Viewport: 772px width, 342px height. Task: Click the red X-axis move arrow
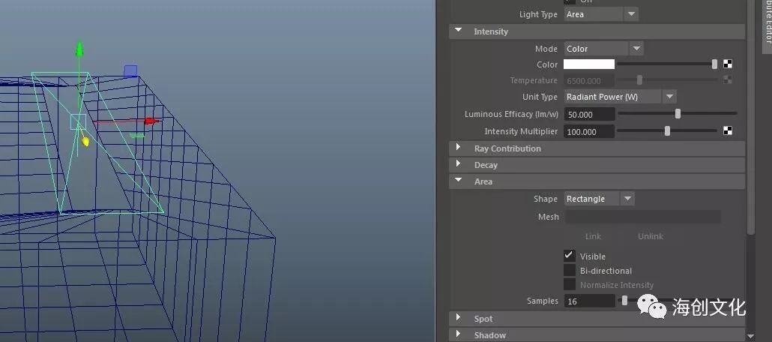click(x=151, y=121)
